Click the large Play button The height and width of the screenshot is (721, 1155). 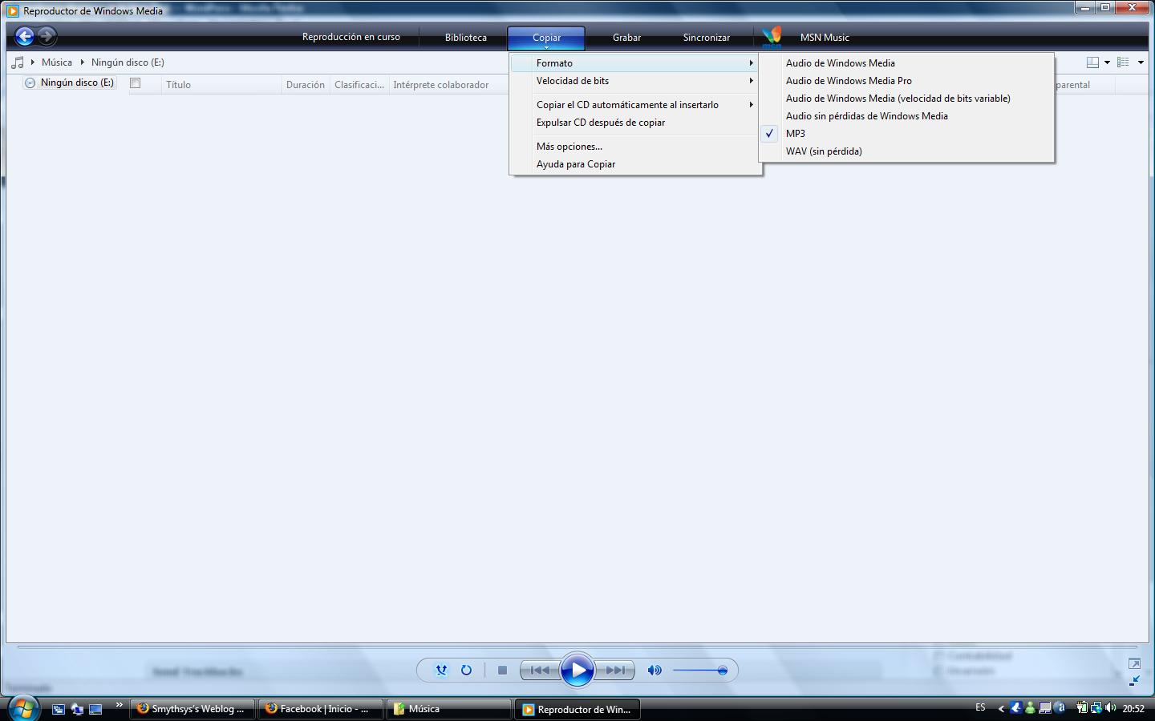click(577, 671)
